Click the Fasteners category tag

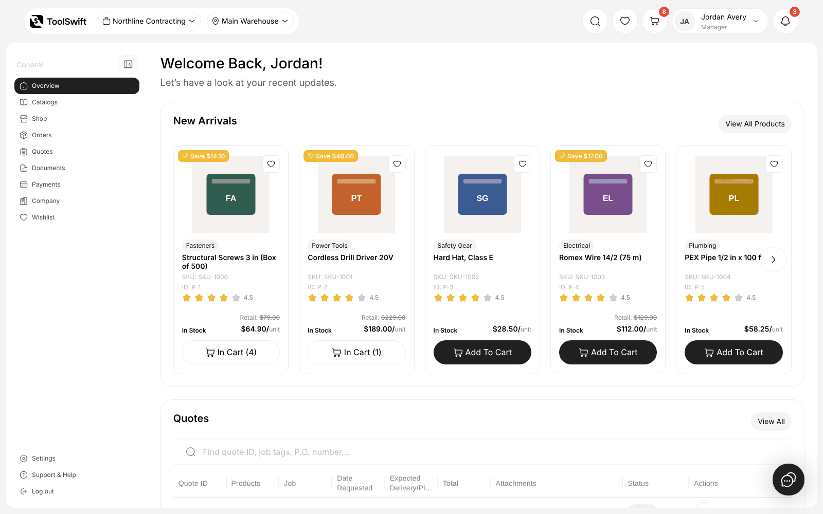tap(200, 246)
